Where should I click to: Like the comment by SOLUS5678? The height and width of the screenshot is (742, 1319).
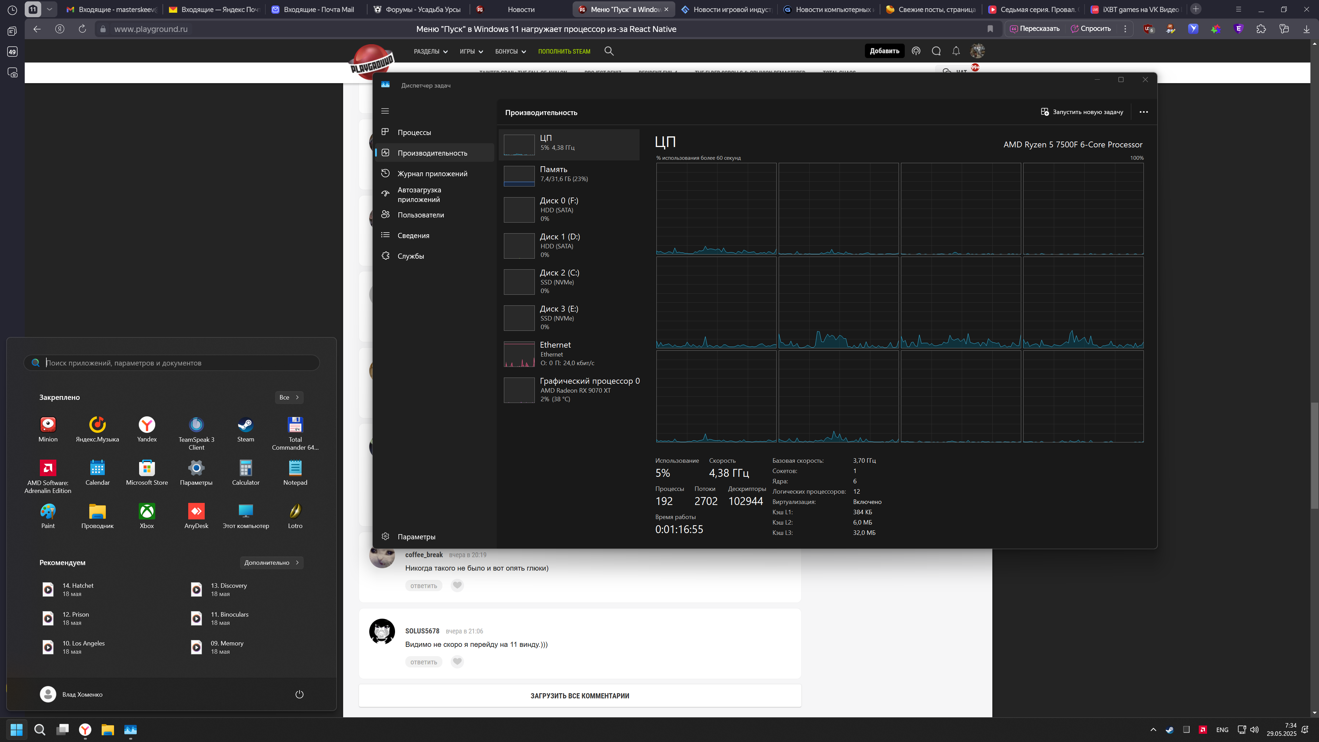[457, 662]
